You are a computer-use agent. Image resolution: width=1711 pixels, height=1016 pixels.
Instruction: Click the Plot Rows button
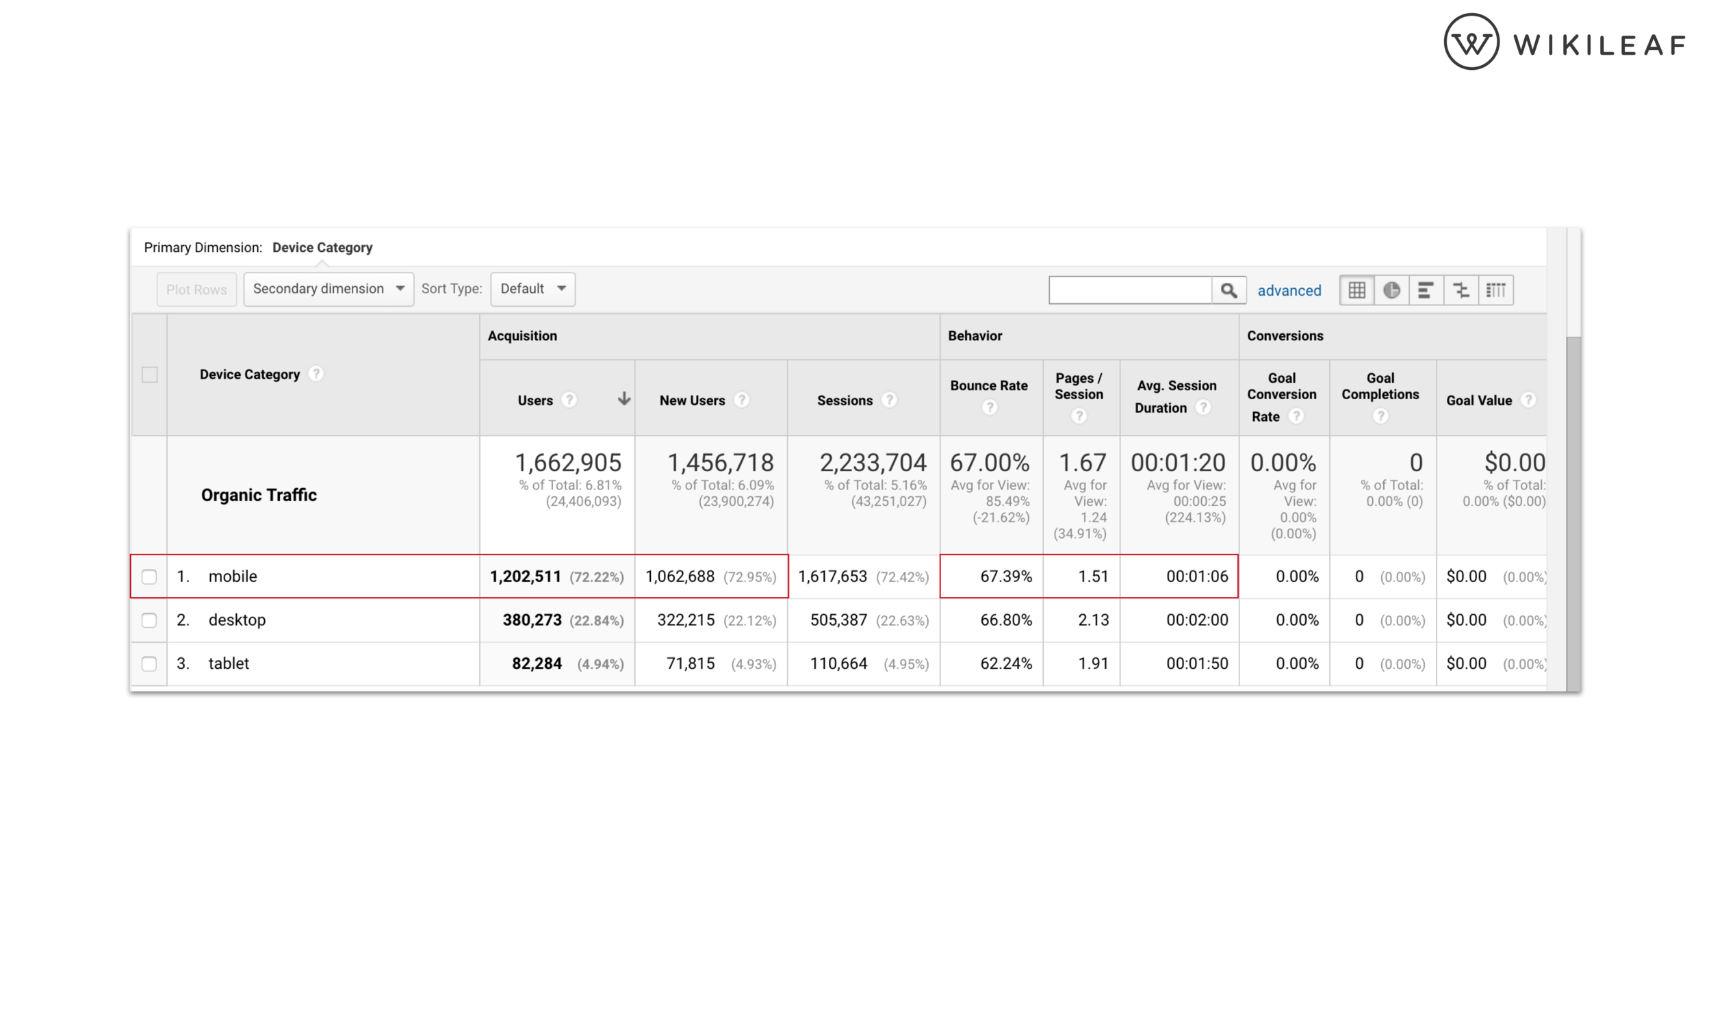pos(196,290)
